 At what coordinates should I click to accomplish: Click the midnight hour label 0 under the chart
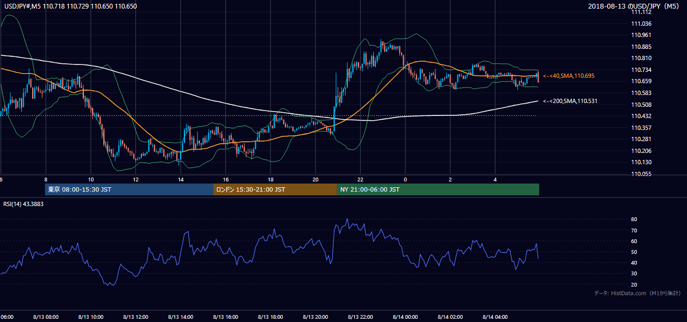click(405, 180)
